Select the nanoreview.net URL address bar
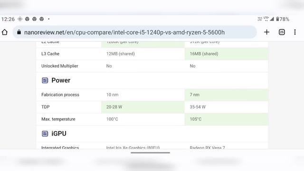The width and height of the screenshot is (304, 171). click(x=135, y=32)
